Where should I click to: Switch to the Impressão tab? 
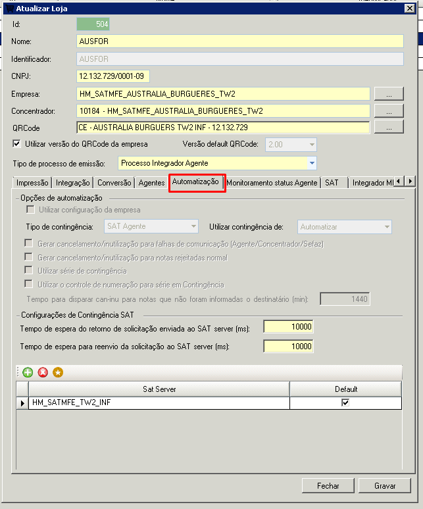(x=32, y=183)
